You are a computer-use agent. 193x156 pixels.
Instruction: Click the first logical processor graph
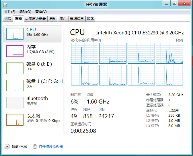pyautogui.click(x=85, y=53)
